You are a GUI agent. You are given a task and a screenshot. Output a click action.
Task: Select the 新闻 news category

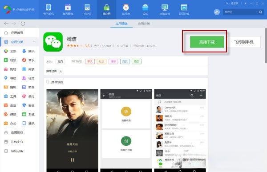(x=28, y=87)
